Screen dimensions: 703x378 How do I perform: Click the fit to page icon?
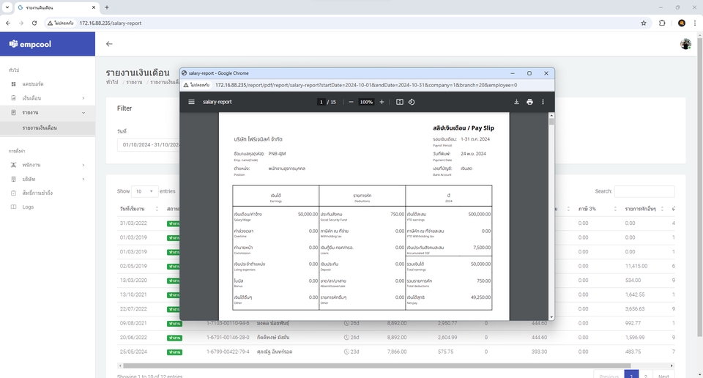[400, 102]
